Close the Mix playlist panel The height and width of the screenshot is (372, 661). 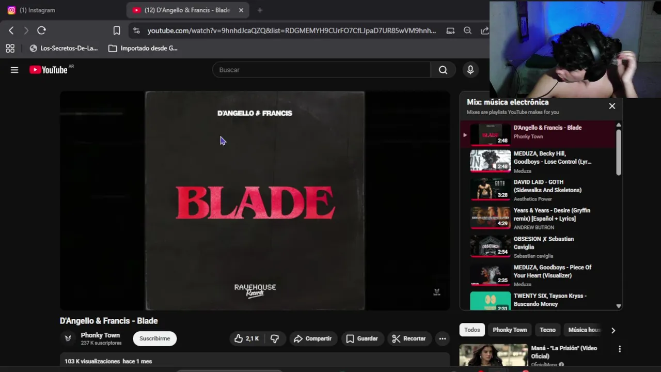[x=612, y=106]
